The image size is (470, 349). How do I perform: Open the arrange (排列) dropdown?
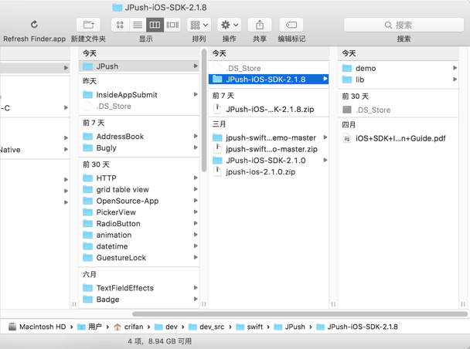click(199, 25)
